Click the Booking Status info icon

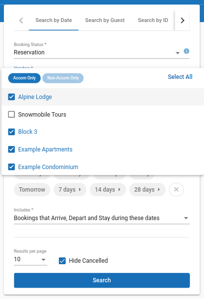(x=186, y=51)
